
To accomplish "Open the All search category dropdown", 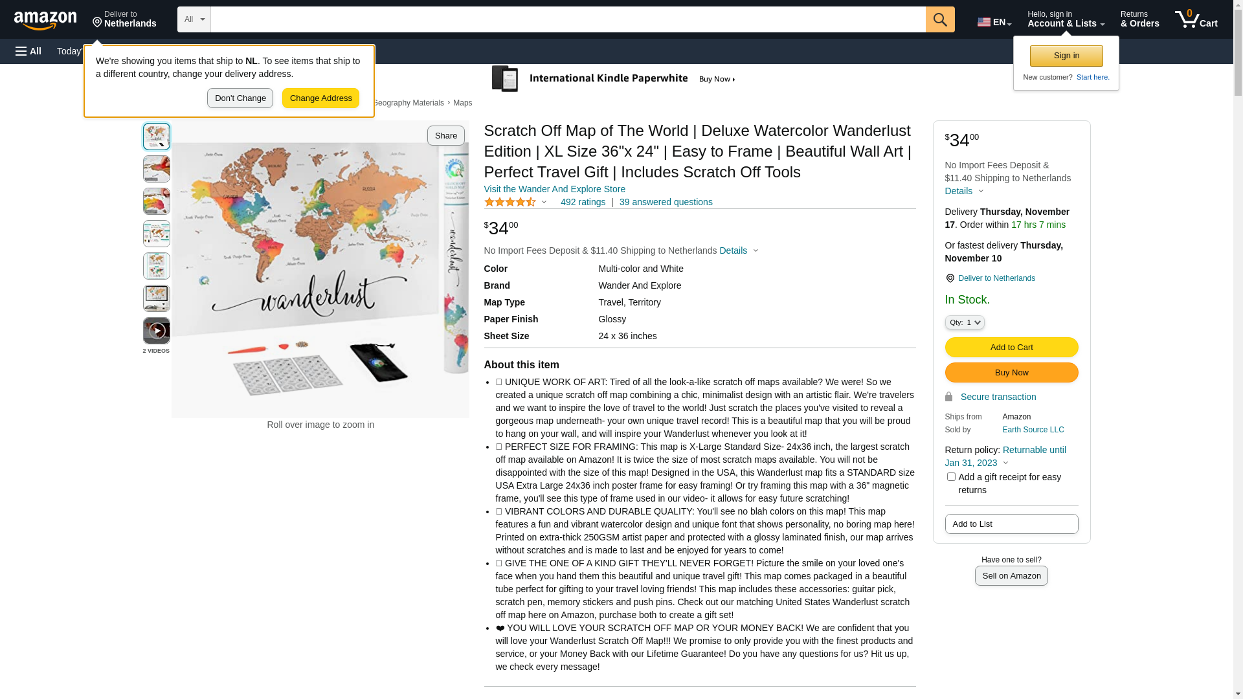I will click(x=194, y=19).
